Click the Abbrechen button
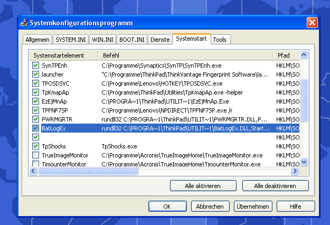 click(x=210, y=207)
